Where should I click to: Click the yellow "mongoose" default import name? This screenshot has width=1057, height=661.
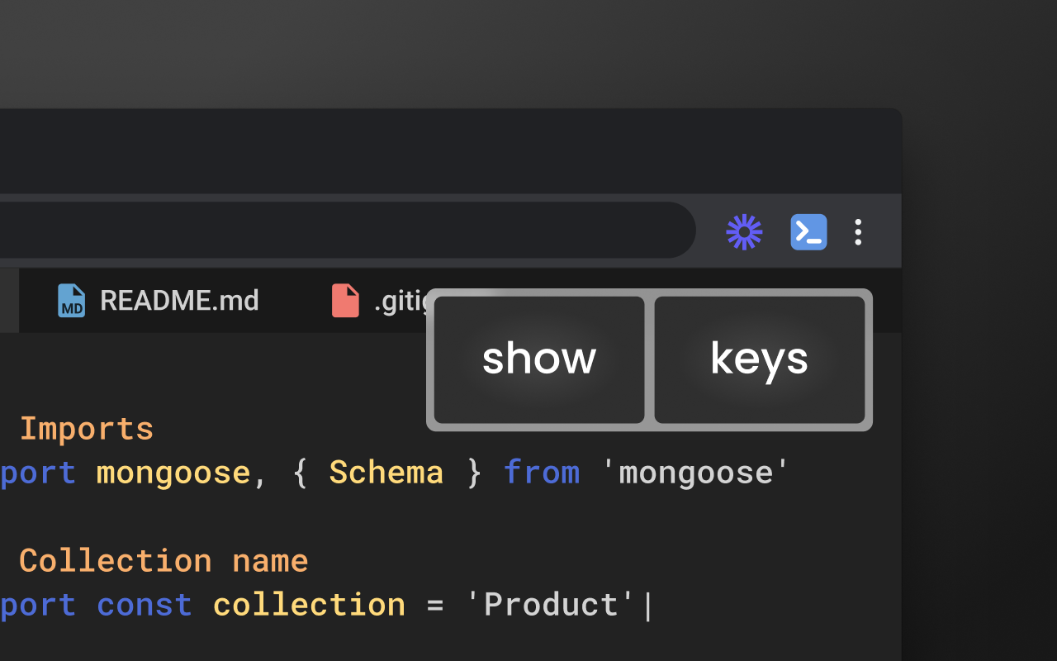[x=173, y=473]
